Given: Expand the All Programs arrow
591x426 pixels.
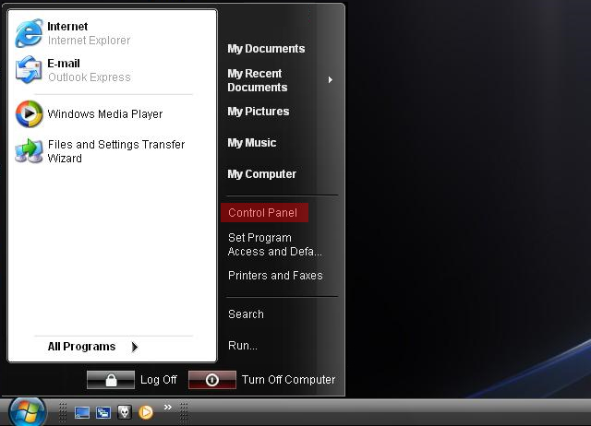Looking at the screenshot, I should 135,347.
